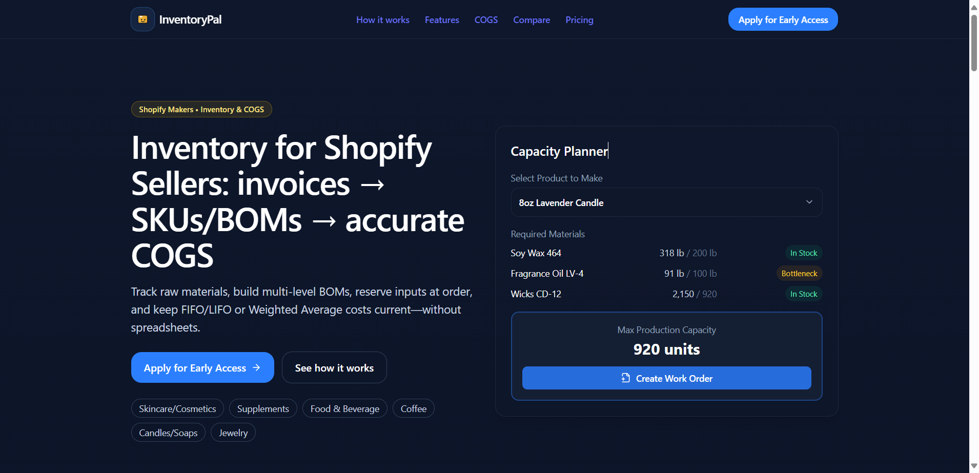
Task: Open the Features page
Action: (441, 19)
